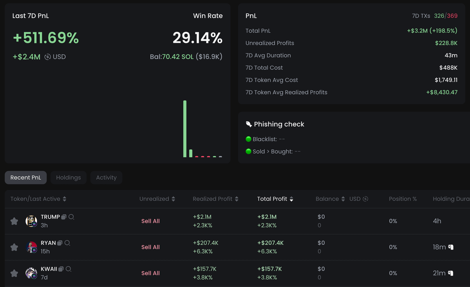Image resolution: width=470 pixels, height=287 pixels.
Task: Click the KWAII token name
Action: tap(49, 269)
